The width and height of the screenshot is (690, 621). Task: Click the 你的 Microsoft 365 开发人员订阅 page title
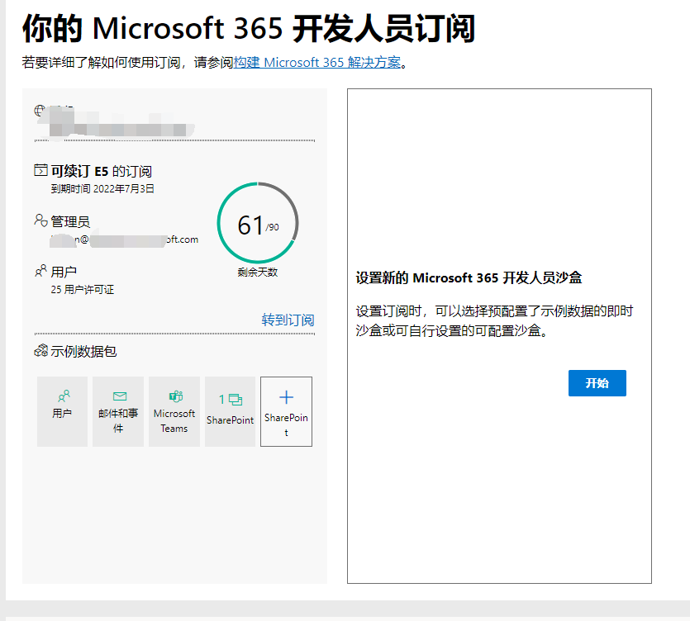(249, 29)
